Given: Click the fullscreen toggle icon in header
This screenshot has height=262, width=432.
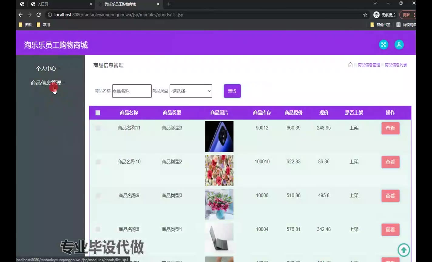Looking at the screenshot, I should point(383,45).
